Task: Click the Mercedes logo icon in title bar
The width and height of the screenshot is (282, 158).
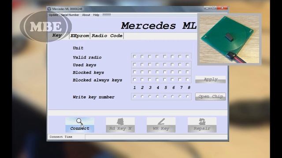Action: (x=49, y=9)
